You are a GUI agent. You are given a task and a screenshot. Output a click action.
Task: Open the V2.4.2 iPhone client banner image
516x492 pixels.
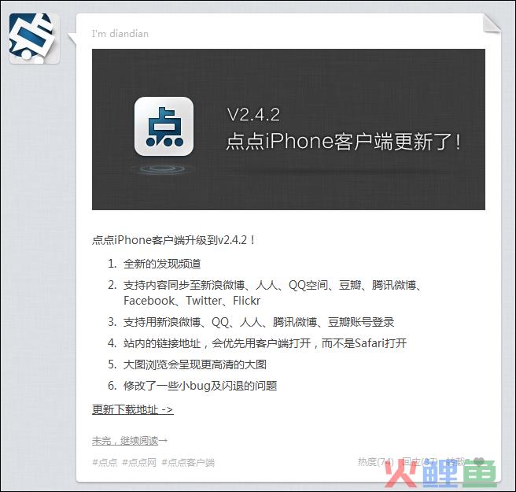click(x=288, y=129)
